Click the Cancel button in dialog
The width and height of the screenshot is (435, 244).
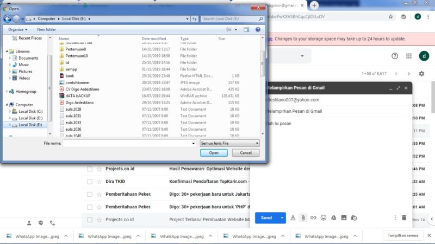(246, 153)
